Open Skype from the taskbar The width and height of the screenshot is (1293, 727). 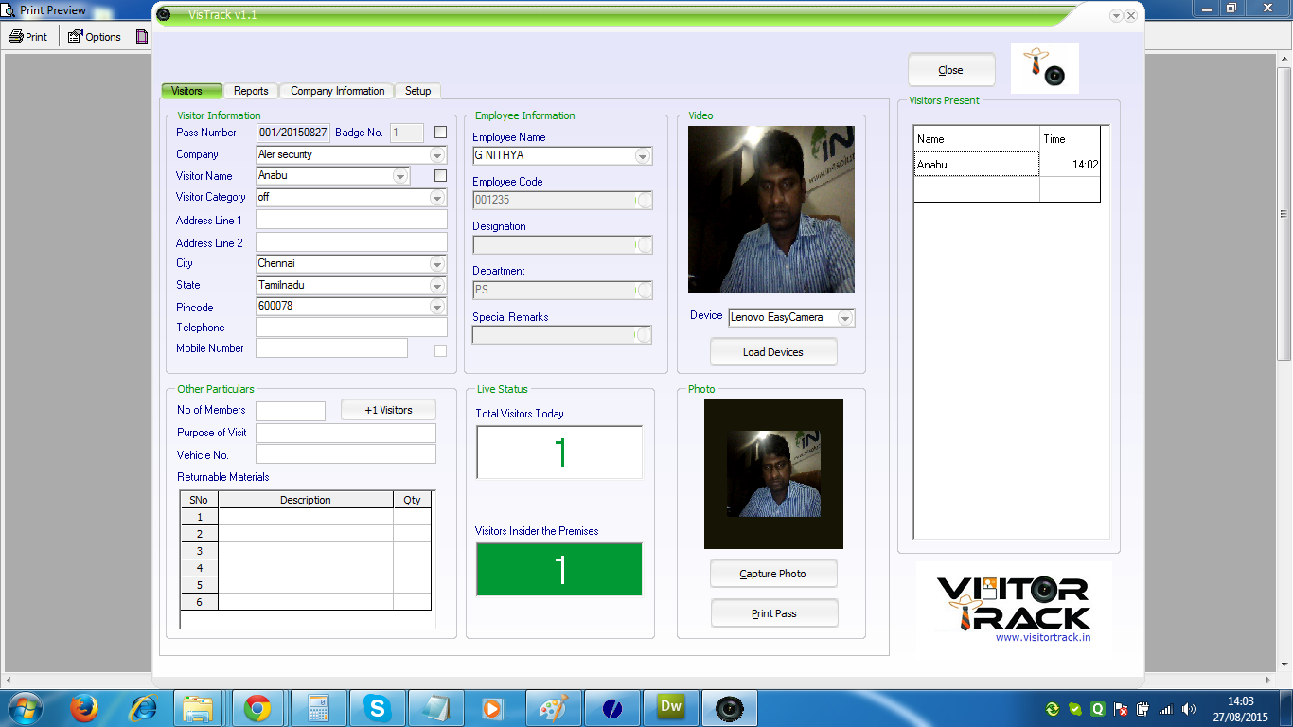[379, 708]
